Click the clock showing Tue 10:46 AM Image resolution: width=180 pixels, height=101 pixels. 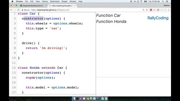tap(154, 1)
